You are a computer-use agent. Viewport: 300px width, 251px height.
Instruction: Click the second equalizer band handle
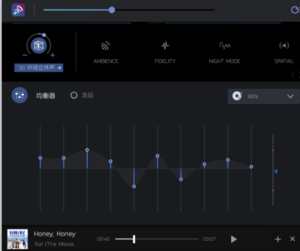click(64, 158)
